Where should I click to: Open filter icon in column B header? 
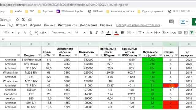19,55
